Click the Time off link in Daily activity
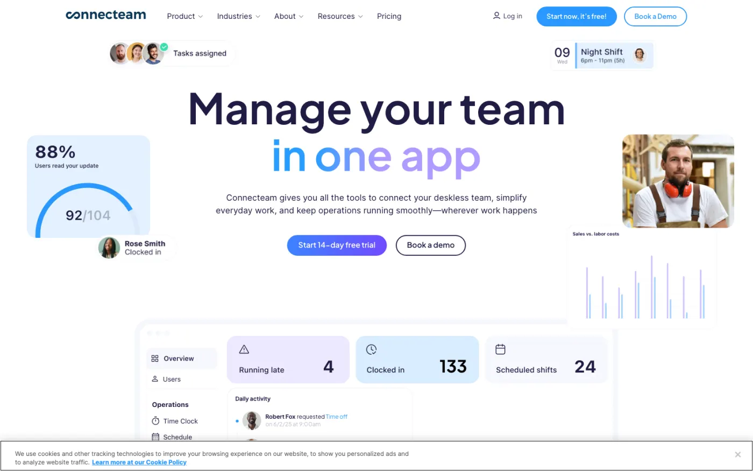The width and height of the screenshot is (753, 471). pyautogui.click(x=337, y=417)
